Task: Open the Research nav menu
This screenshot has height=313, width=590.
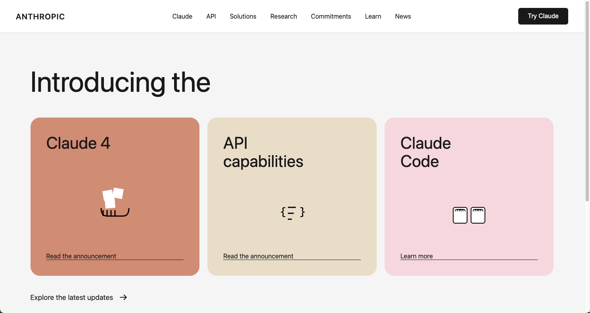Action: coord(284,16)
